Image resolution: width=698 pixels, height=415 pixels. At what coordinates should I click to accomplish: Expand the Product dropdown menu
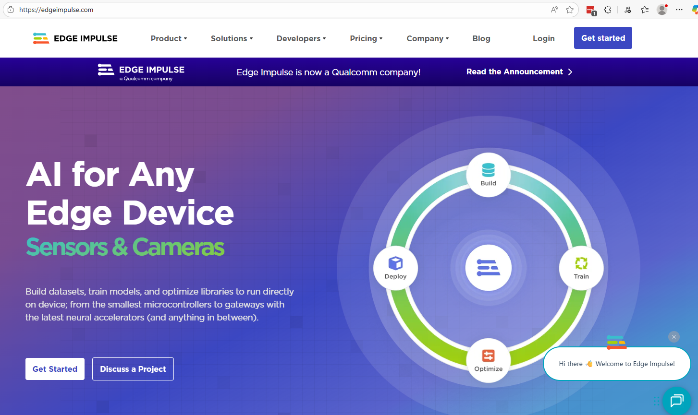tap(169, 38)
